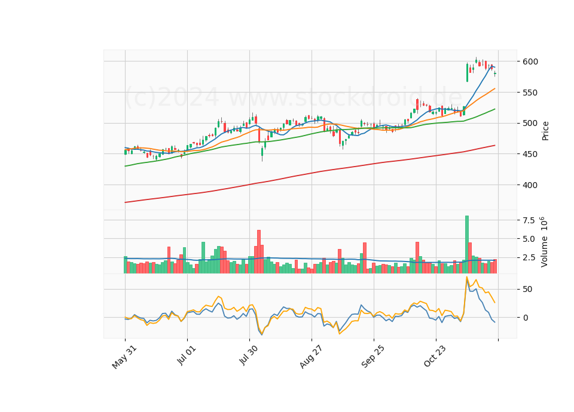574x412 pixels.
Task: Click the tallest red volume bar near Jul 30
Action: click(x=259, y=251)
